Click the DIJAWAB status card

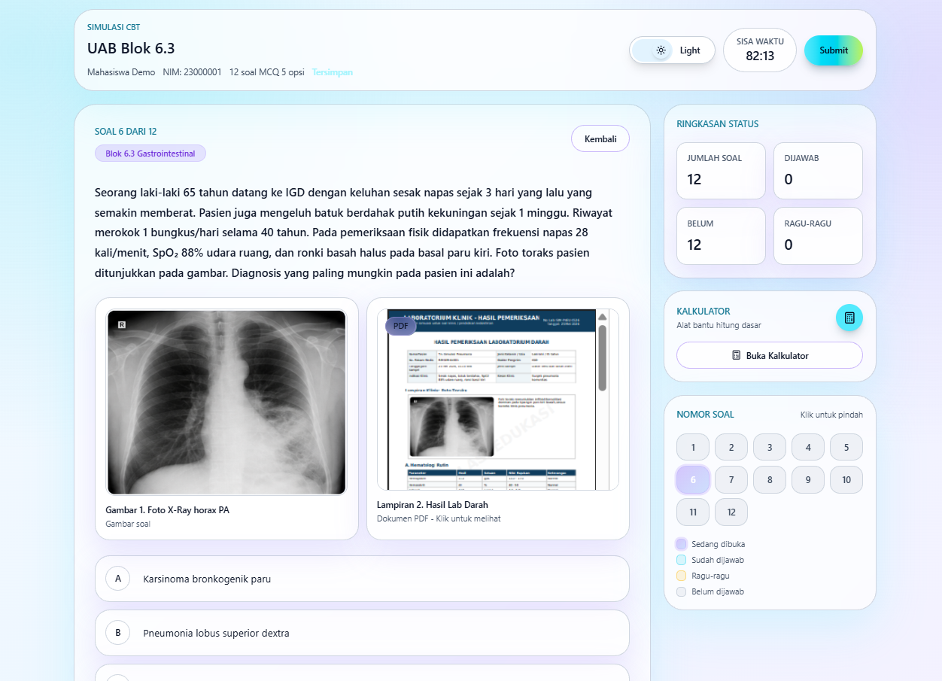818,171
